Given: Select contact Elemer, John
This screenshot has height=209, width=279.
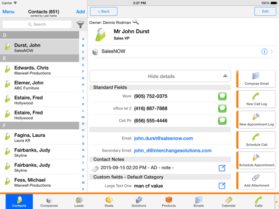Looking at the screenshot, I should [39, 85].
